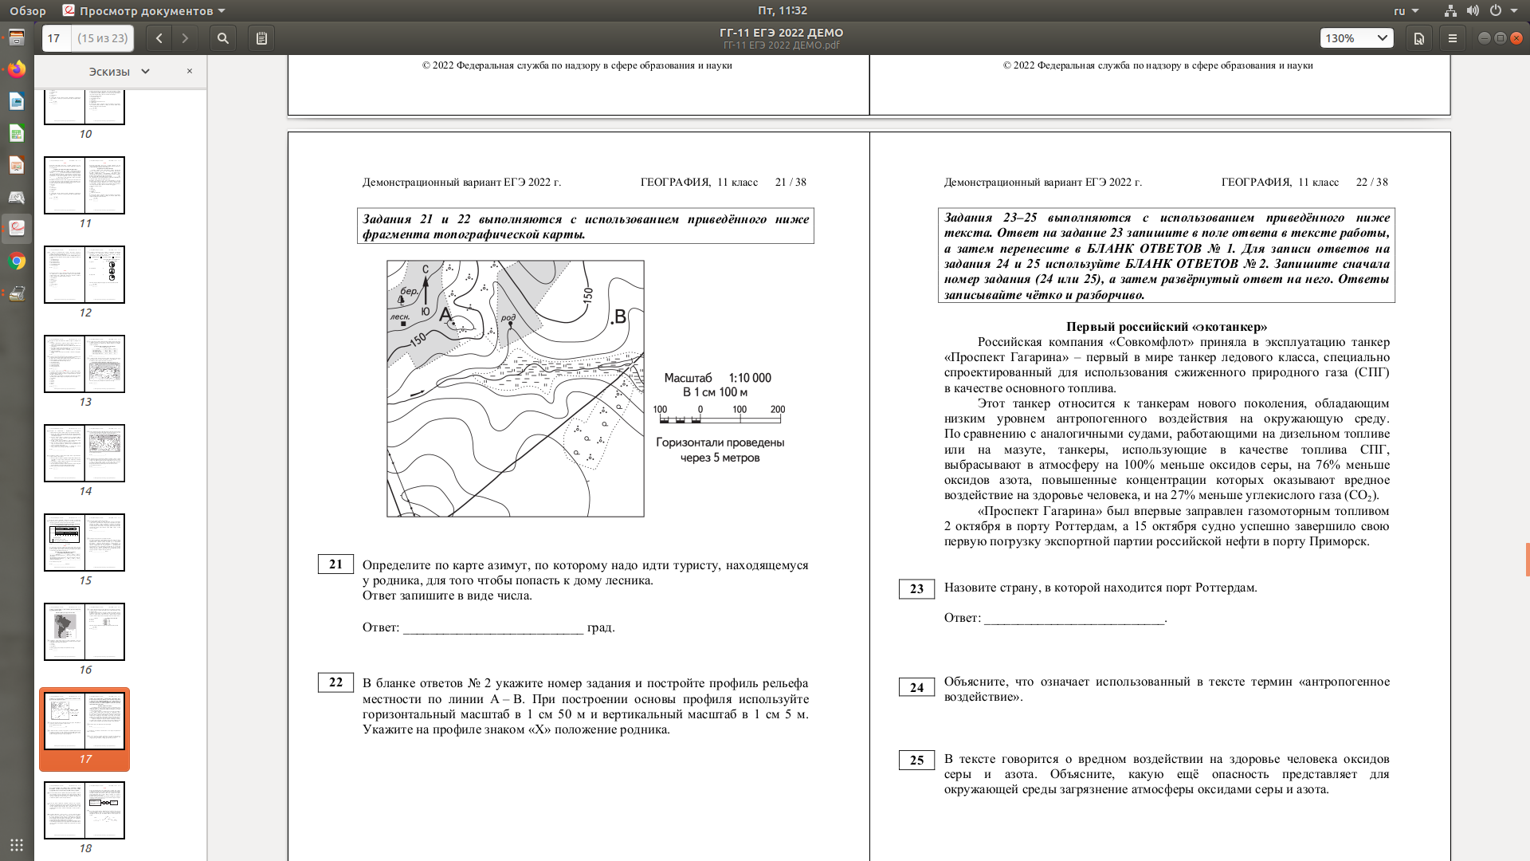Open the show applications grid

(x=17, y=845)
